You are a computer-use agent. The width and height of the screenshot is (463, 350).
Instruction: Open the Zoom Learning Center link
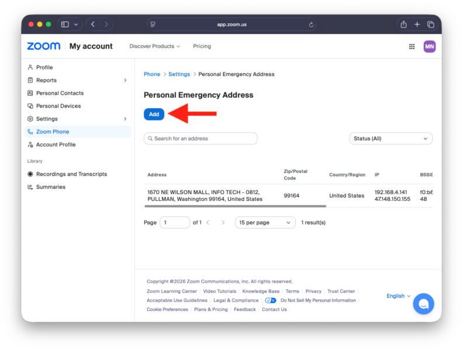[x=171, y=291]
